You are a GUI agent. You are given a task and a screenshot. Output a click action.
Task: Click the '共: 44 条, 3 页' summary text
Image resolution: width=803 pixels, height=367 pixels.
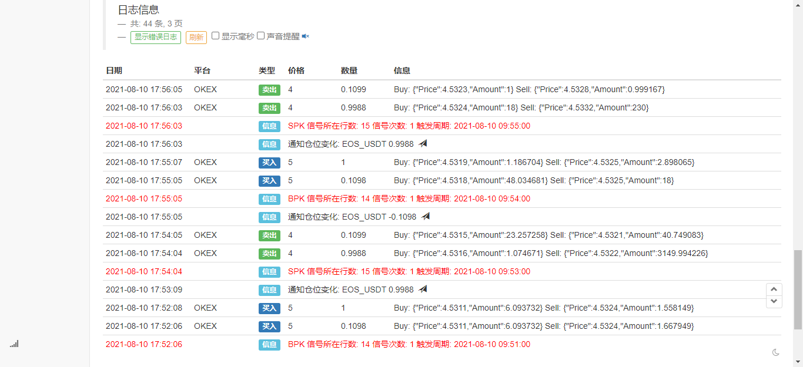156,23
